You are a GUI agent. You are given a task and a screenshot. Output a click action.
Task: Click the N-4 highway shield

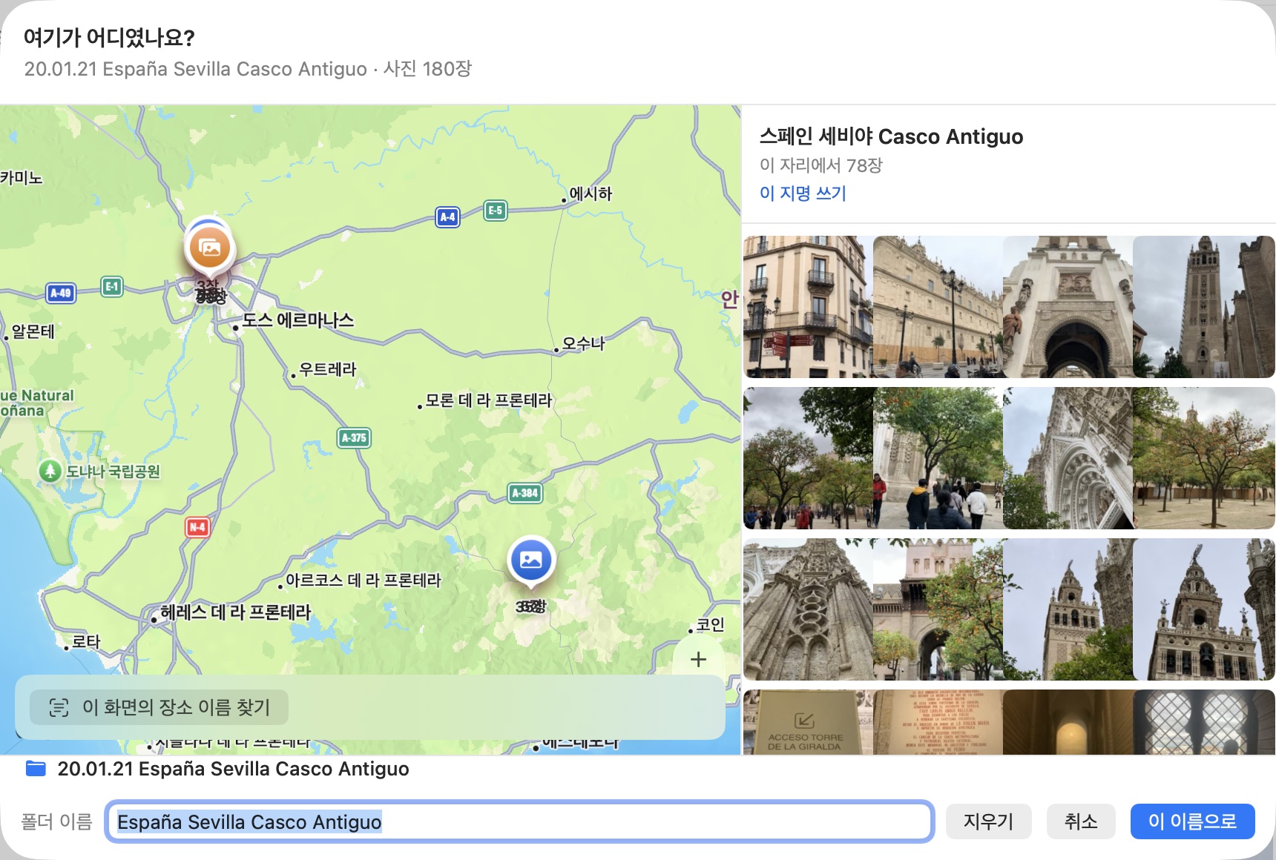(197, 527)
